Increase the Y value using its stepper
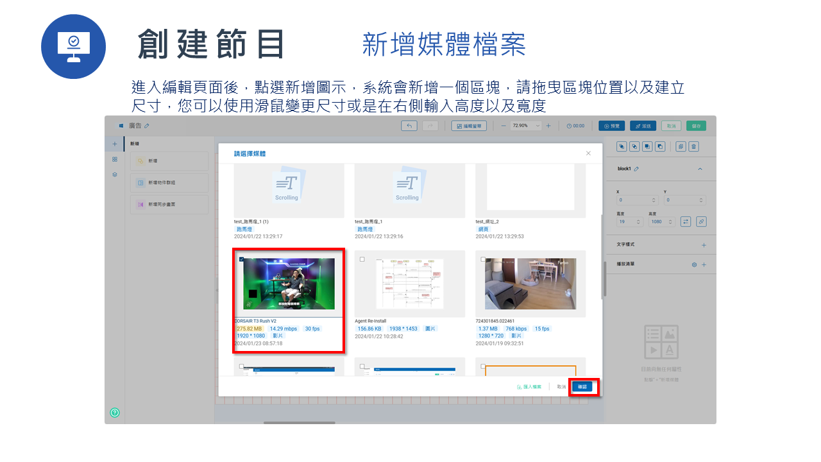This screenshot has height=462, width=821. [701, 198]
